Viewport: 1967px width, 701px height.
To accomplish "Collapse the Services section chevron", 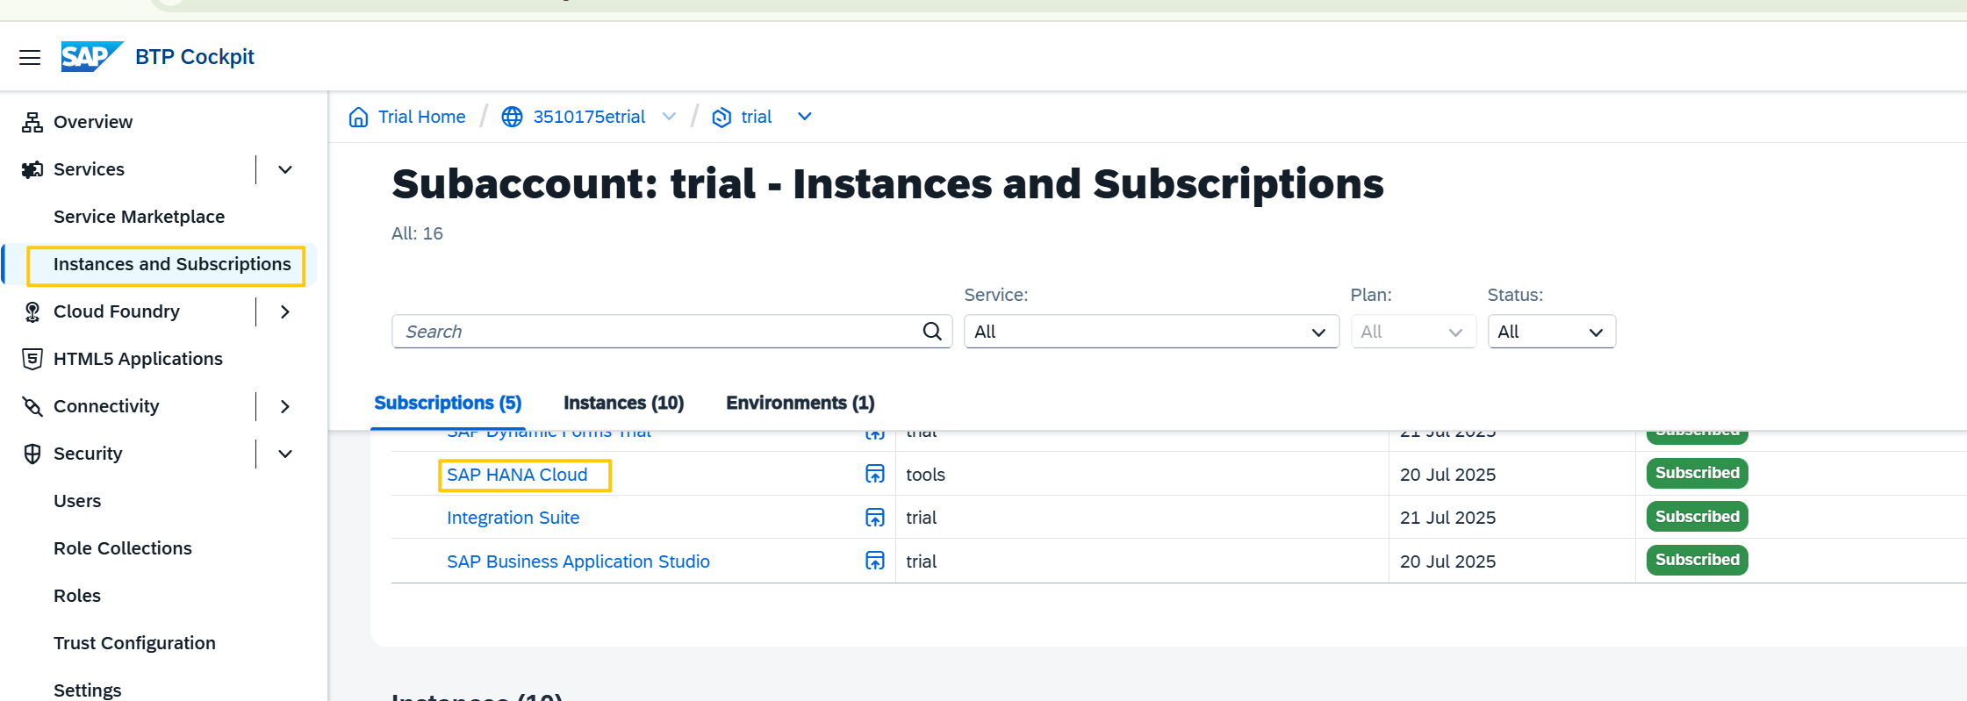I will click(285, 169).
